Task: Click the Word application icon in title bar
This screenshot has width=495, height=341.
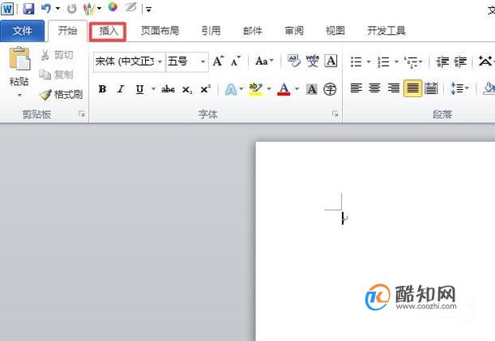Action: (x=7, y=9)
